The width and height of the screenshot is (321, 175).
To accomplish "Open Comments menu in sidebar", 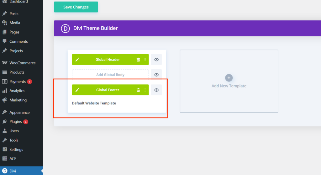I will (22, 41).
